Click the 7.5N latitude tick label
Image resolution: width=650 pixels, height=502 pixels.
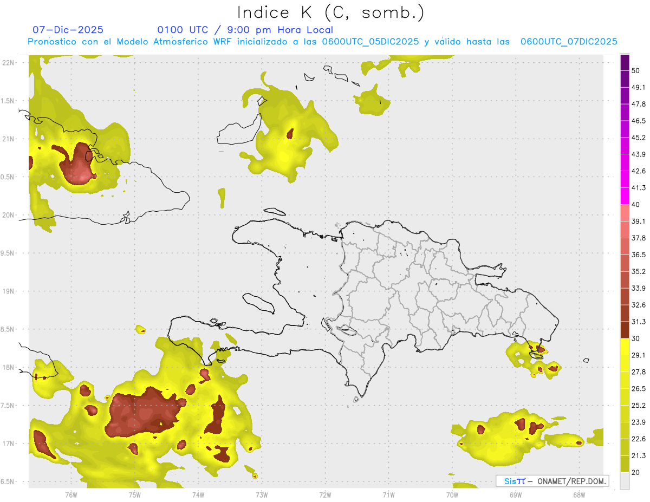[8, 406]
